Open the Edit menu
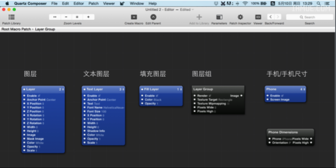The height and width of the screenshot is (168, 336). coord(65,3)
